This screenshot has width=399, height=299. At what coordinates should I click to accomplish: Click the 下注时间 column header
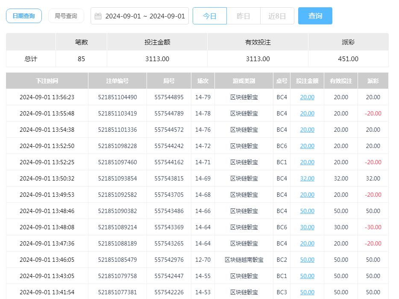click(x=46, y=81)
